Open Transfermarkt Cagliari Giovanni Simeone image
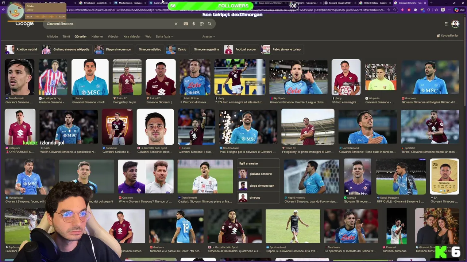 [205, 176]
